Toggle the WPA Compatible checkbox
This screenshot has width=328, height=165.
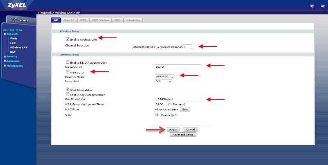coord(68,90)
